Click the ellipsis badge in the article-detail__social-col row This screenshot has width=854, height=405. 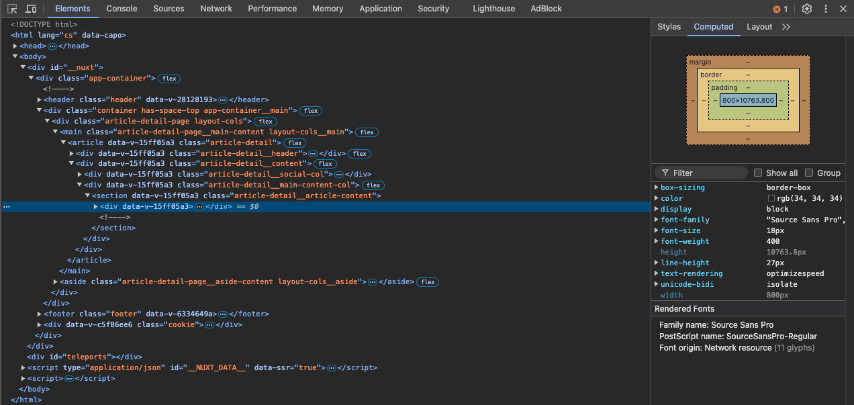coord(339,175)
